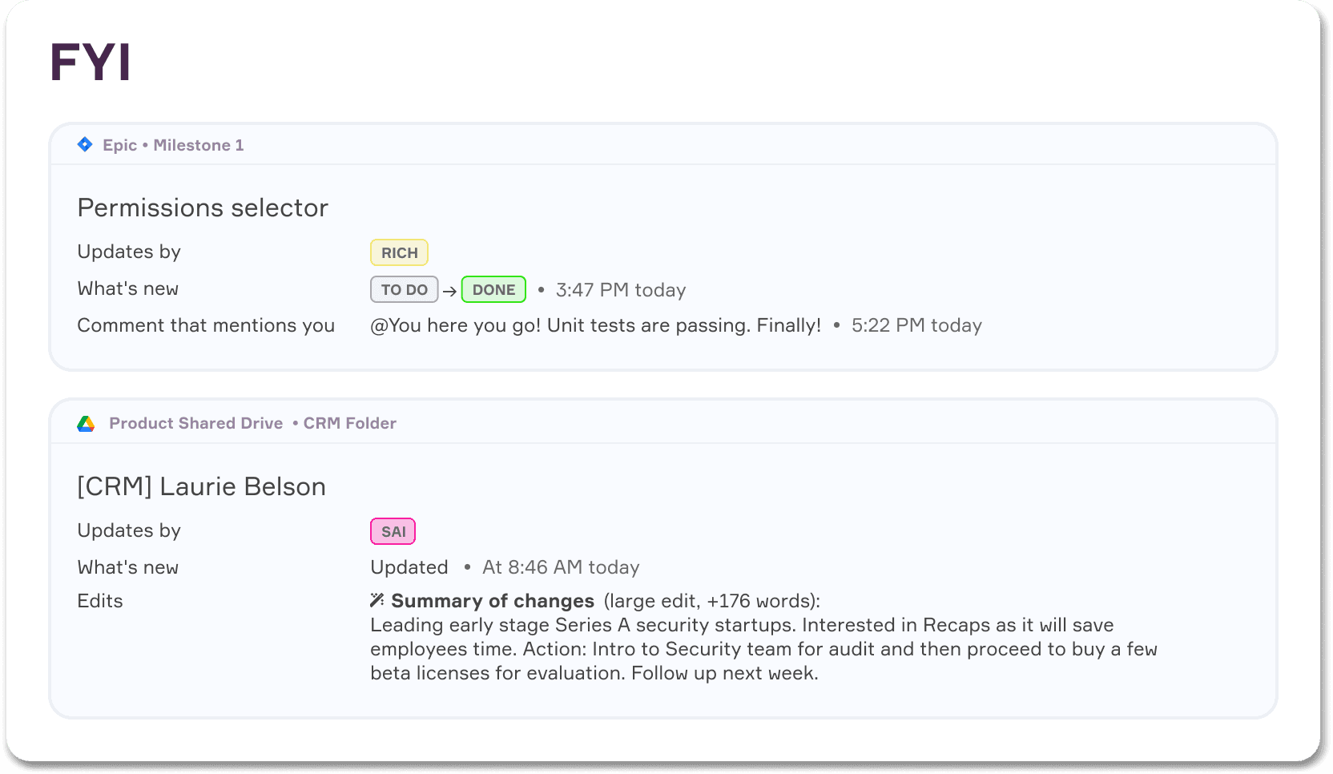
Task: Click the Google Drive triangle icon
Action: (86, 424)
